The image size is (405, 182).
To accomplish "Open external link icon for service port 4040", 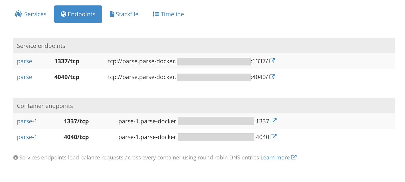I will (272, 77).
